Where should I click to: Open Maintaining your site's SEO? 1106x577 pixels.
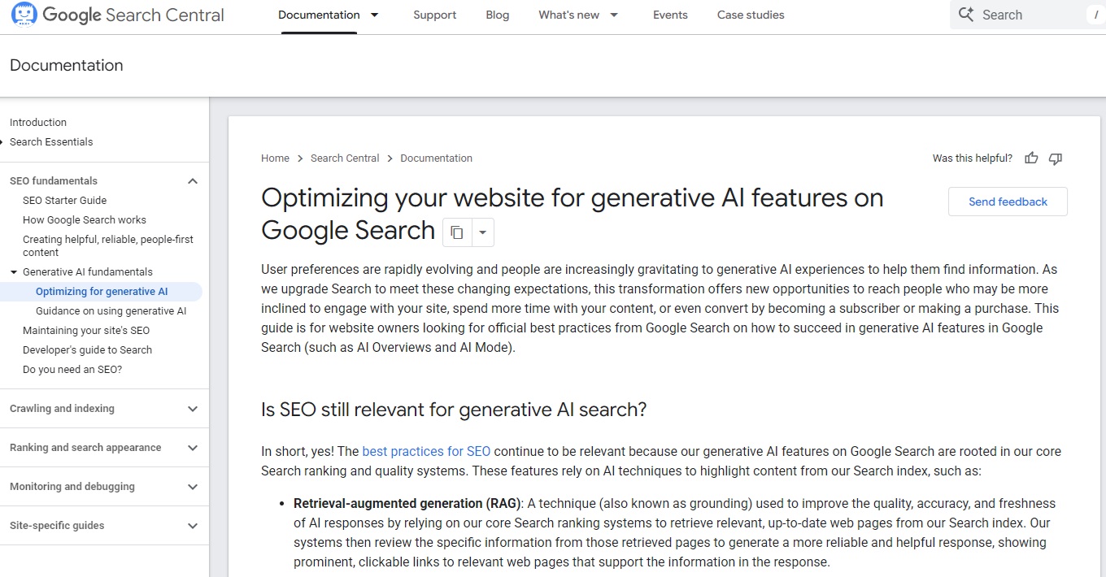point(86,331)
